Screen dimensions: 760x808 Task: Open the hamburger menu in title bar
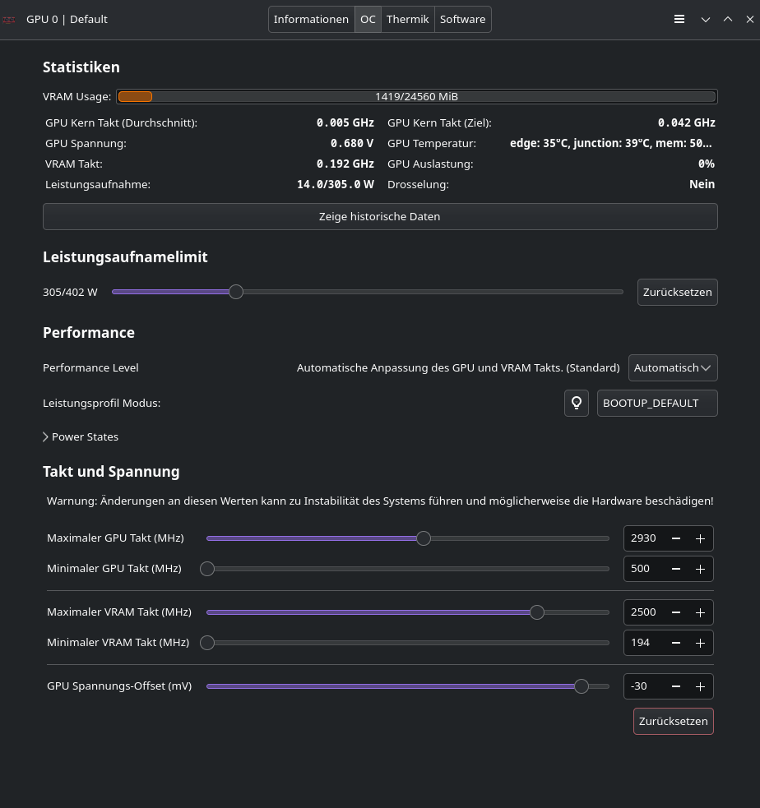tap(679, 19)
